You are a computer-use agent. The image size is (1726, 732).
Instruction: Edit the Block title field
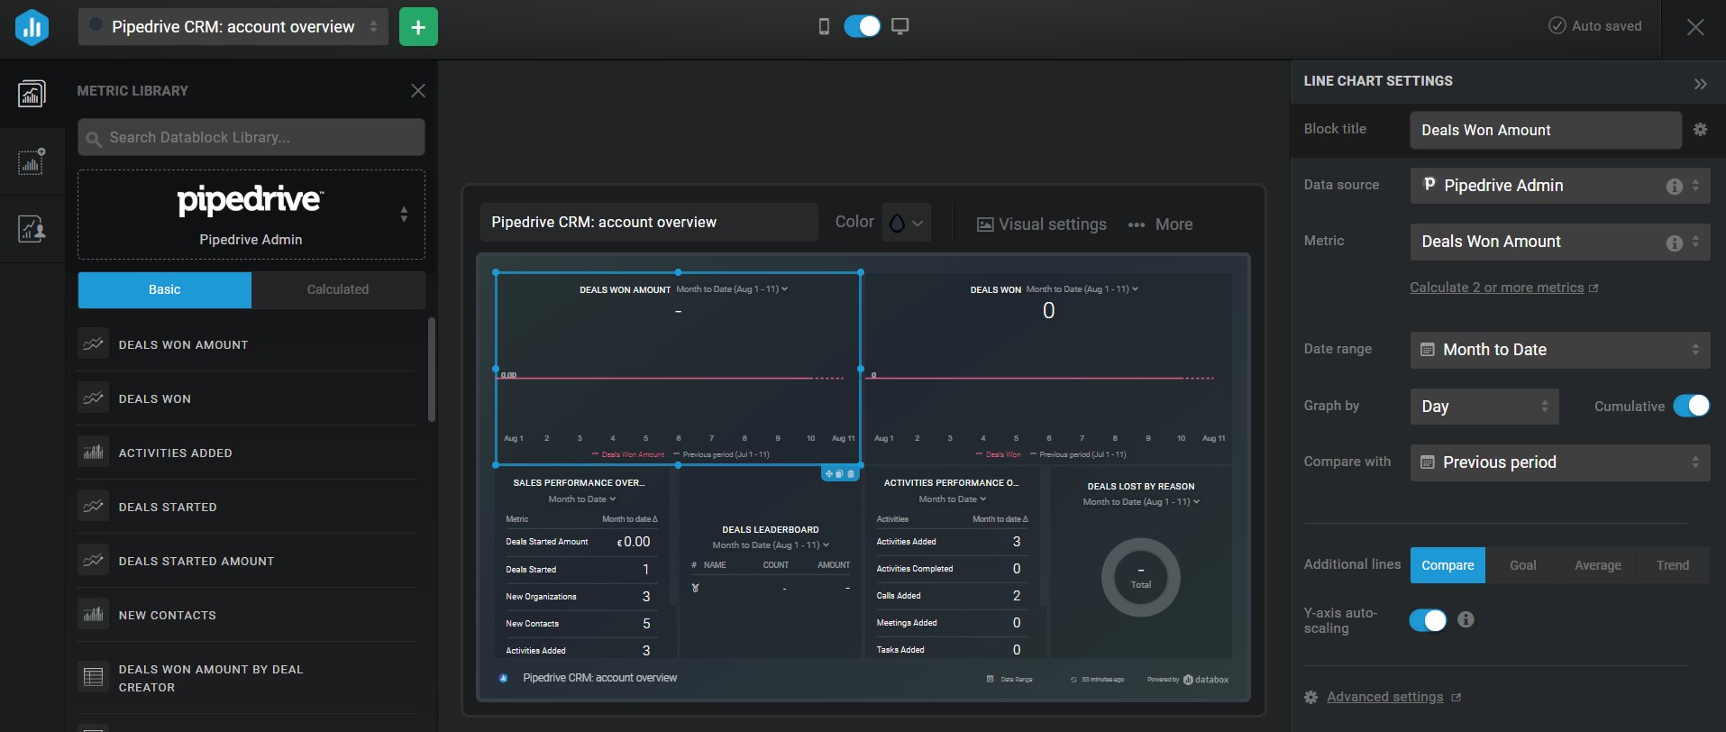coord(1546,130)
